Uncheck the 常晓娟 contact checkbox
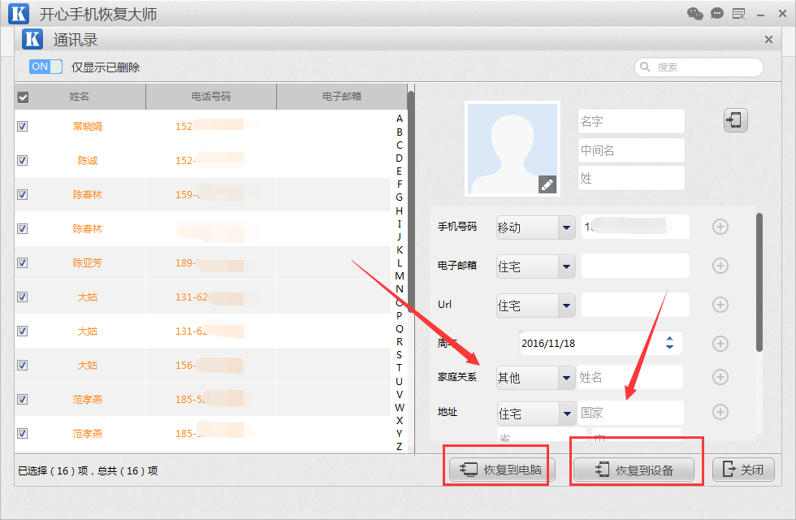Screen dimensions: 796x520 (x=23, y=127)
